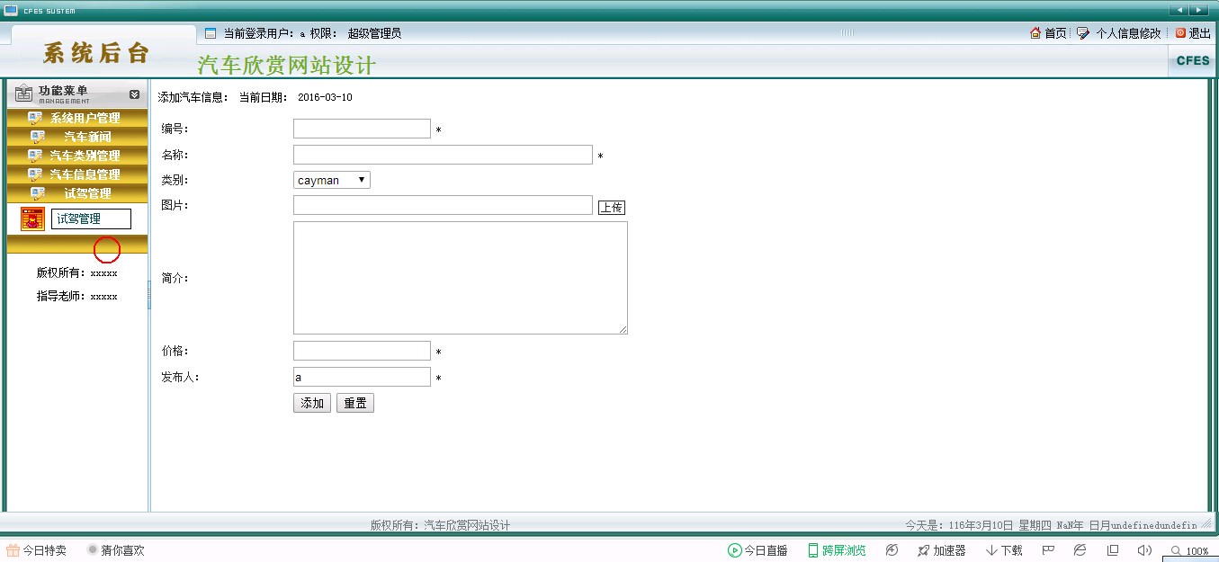This screenshot has height=562, width=1219.
Task: Click icon beside 汽车新闻 menu
Action: coord(37,137)
